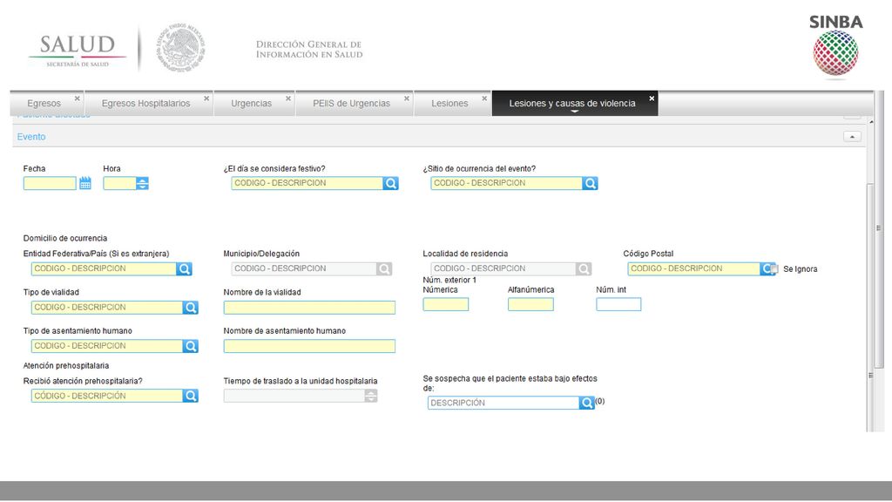Switch to the Lesiones tab
The image size is (892, 502).
coord(449,104)
